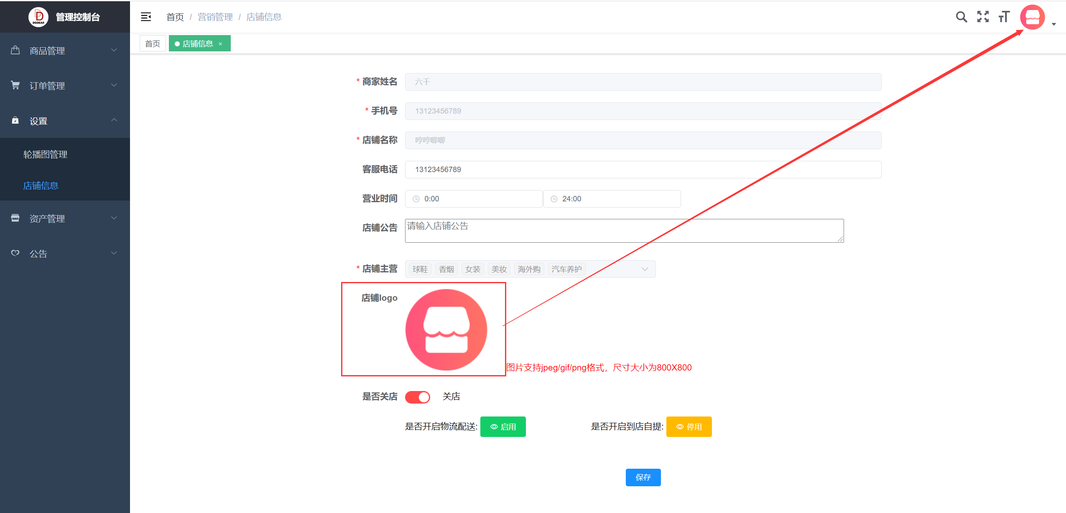Enter fullscreen mode via expand icon
Viewport: 1066px width, 513px height.
pyautogui.click(x=983, y=17)
